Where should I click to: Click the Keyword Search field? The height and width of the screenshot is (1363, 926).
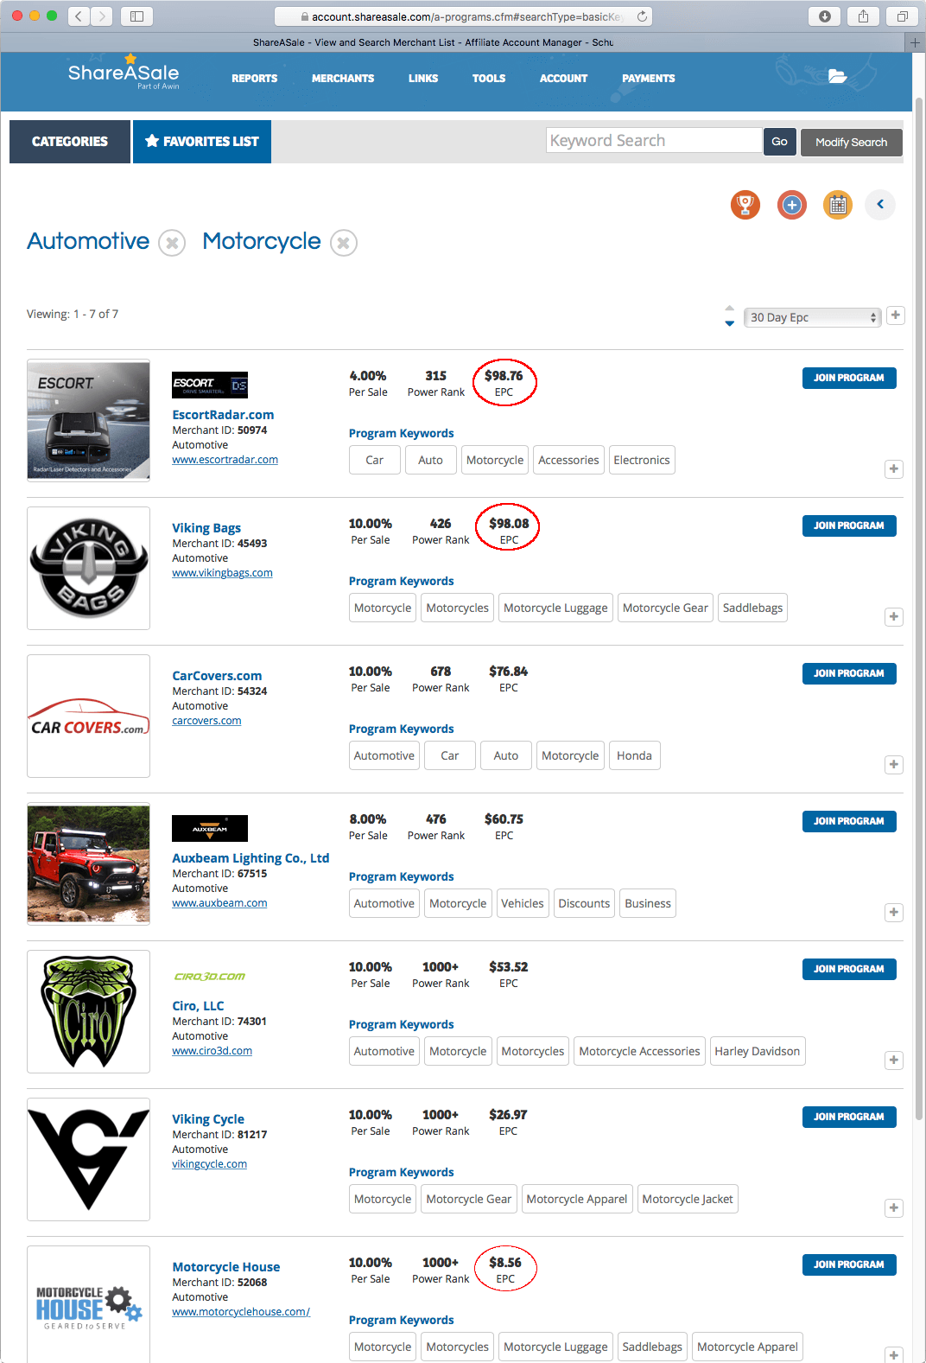(653, 141)
